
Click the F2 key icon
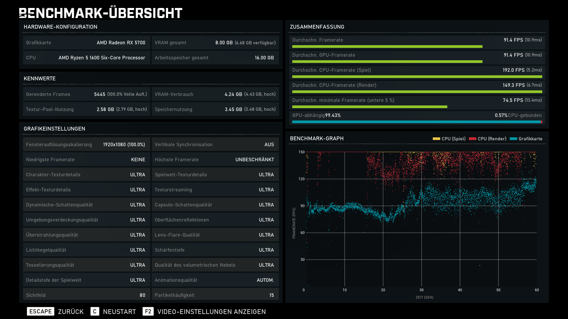coord(148,311)
